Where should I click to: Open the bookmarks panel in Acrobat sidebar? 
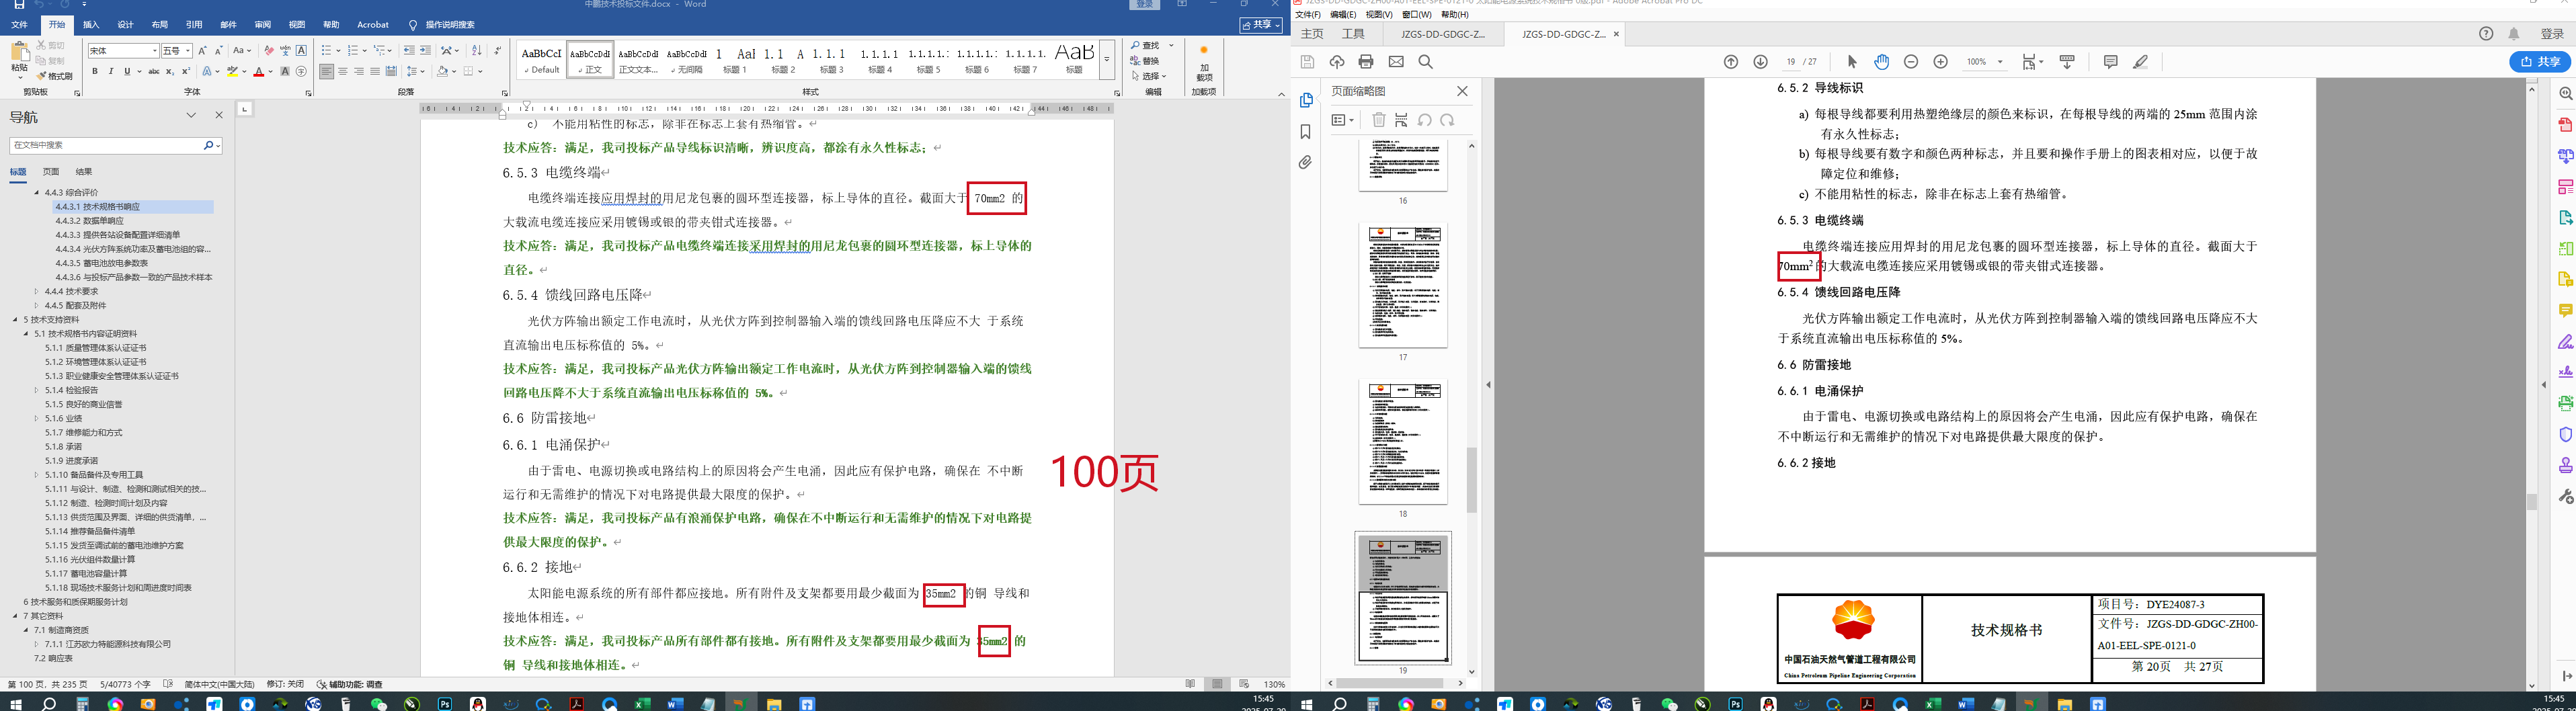[x=1305, y=132]
